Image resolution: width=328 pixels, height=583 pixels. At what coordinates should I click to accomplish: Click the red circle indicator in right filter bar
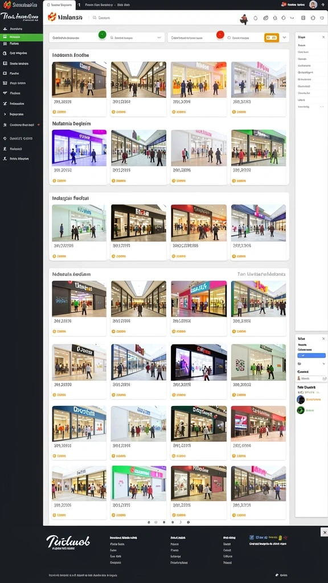point(220,35)
